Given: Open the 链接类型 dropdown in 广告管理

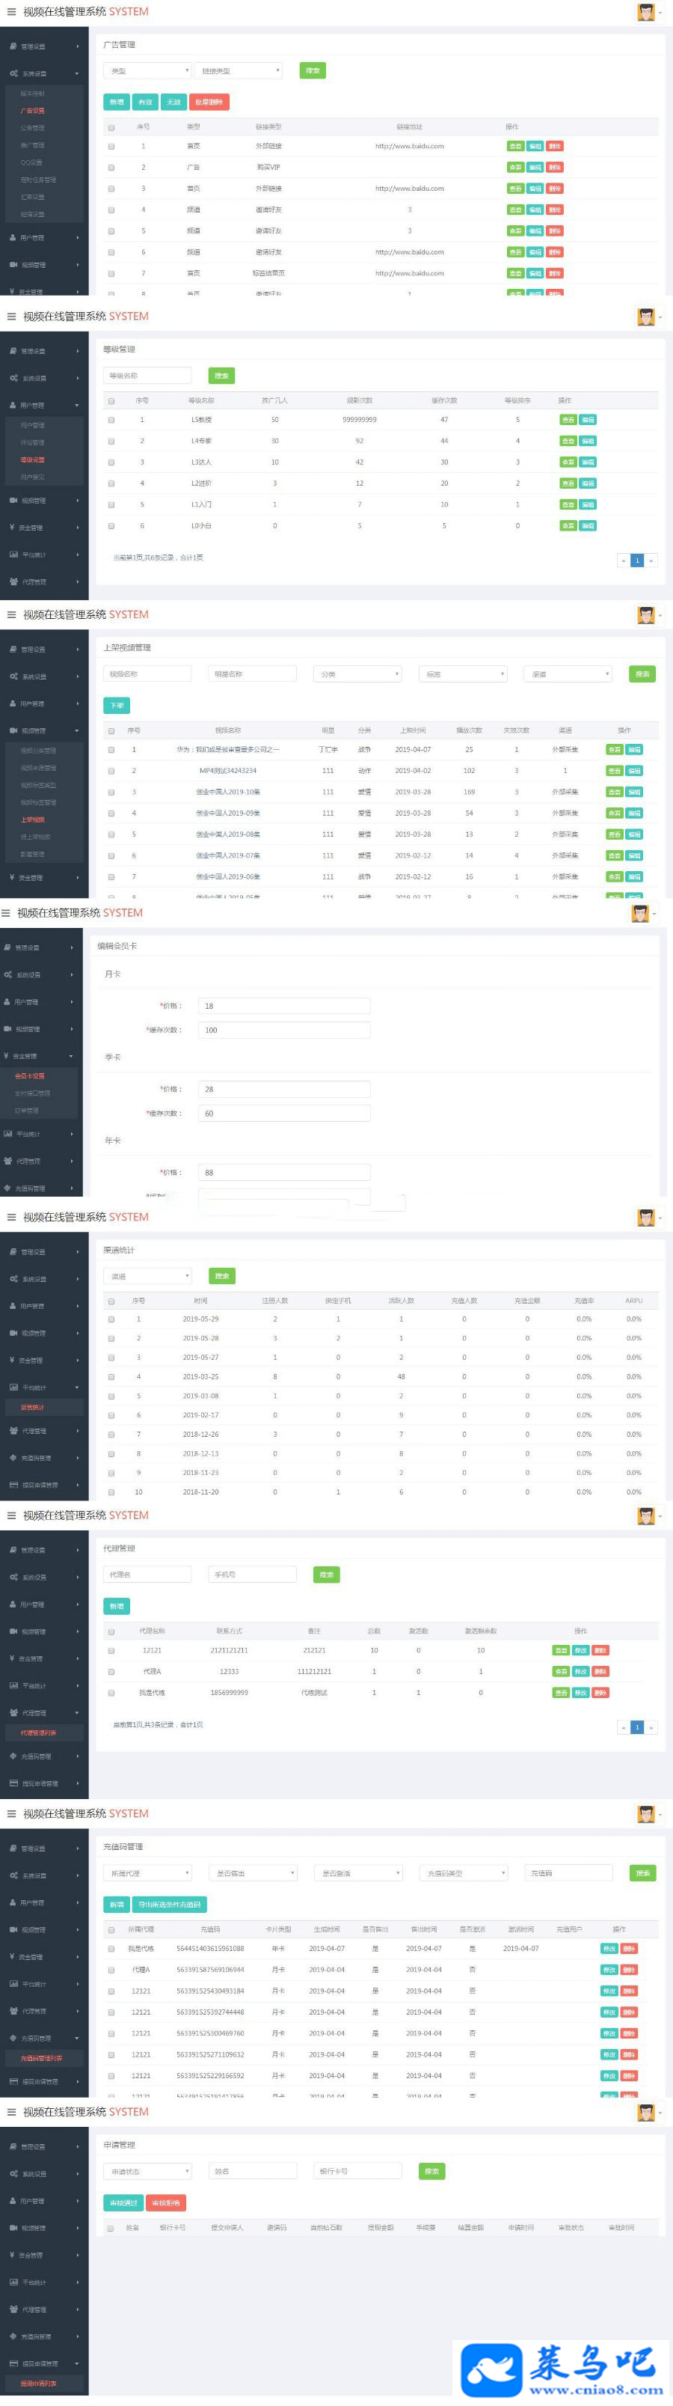Looking at the screenshot, I should click(x=238, y=71).
